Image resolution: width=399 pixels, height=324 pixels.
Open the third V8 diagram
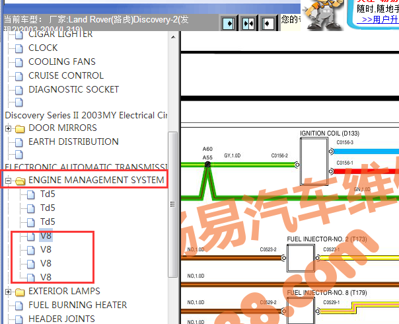coord(46,263)
